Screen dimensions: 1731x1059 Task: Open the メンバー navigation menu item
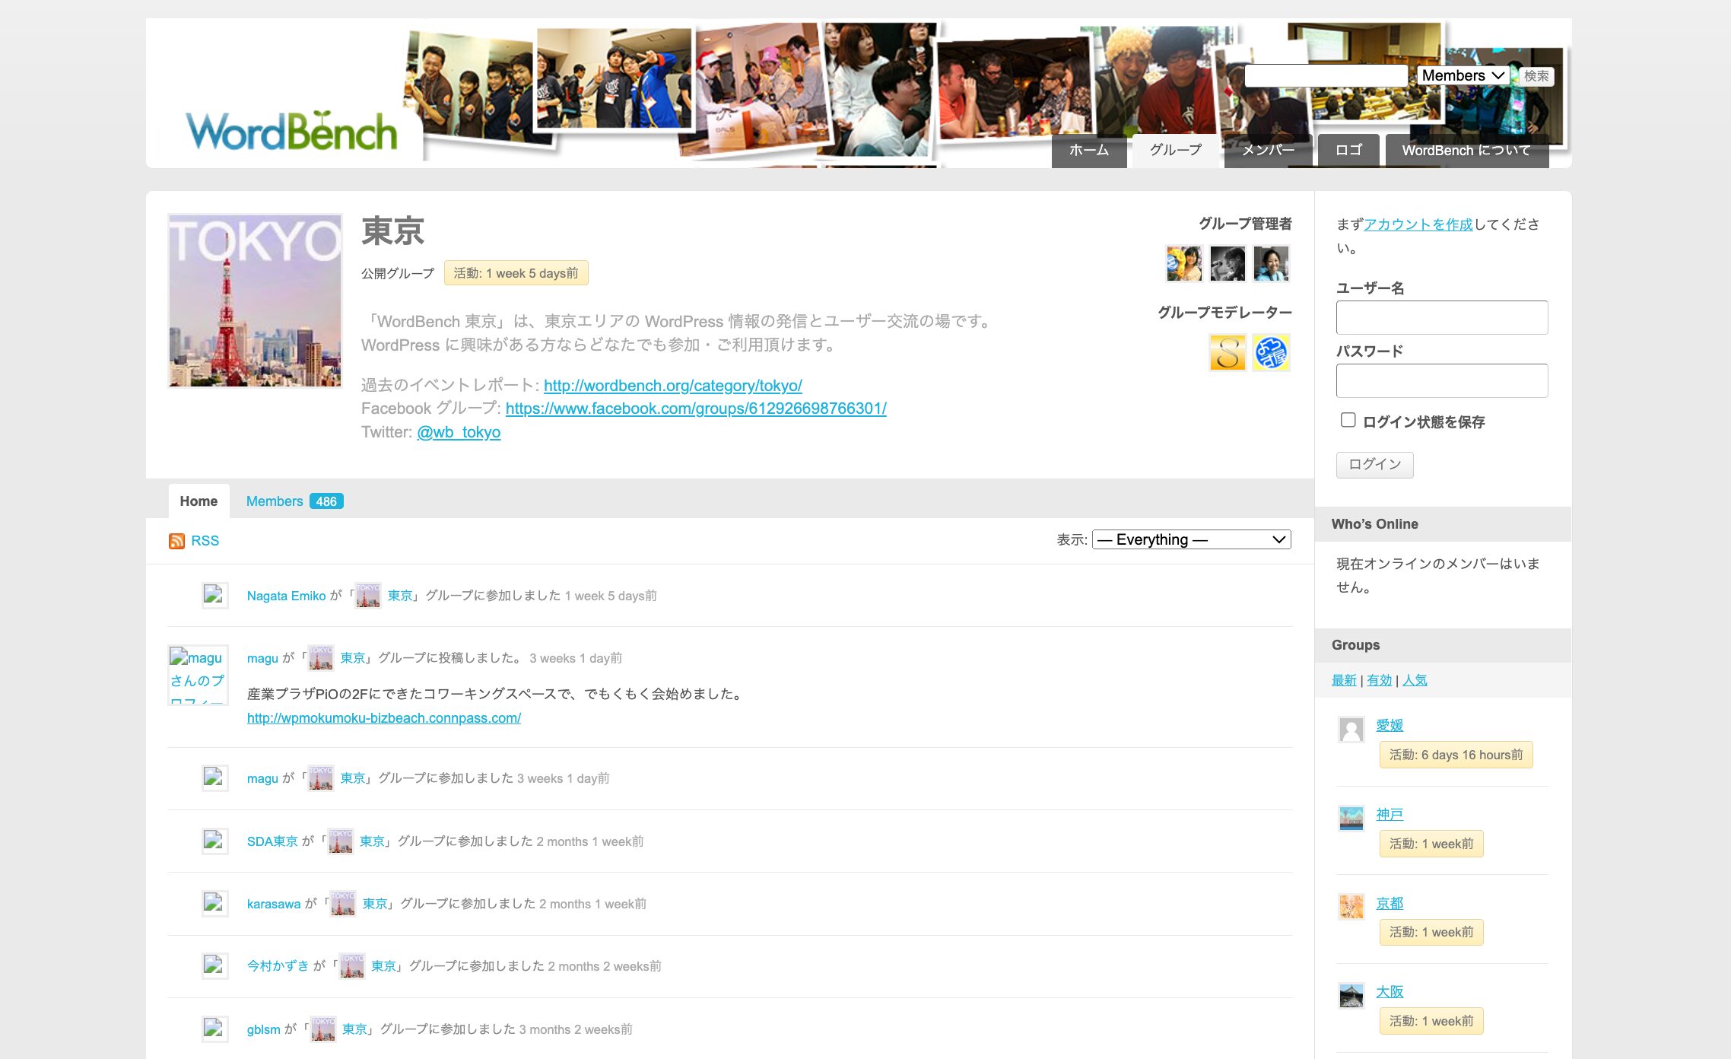(x=1267, y=150)
